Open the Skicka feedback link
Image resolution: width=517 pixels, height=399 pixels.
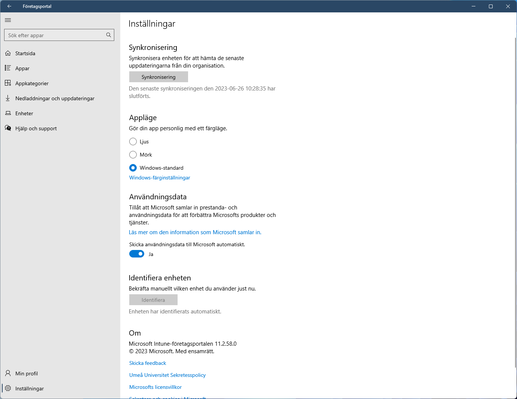[148, 363]
